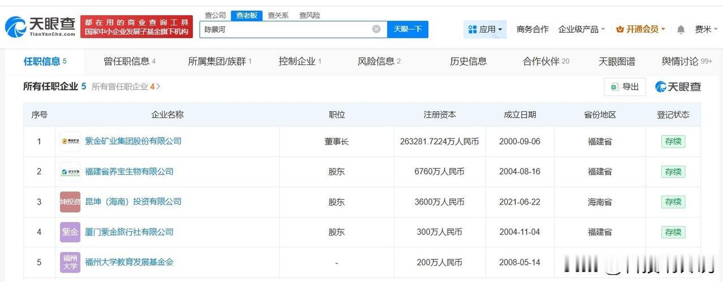Click the 省份地区 column header
This screenshot has width=723, height=282.
600,115
